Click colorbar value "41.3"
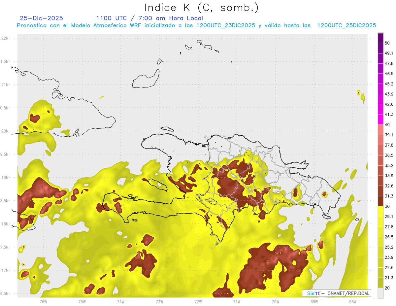The width and height of the screenshot is (396, 306). [389, 115]
